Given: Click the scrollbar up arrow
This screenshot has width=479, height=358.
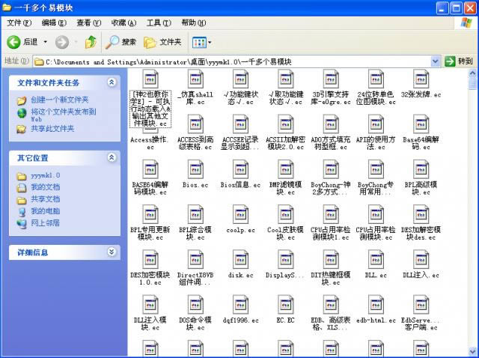Looking at the screenshot, I should (472, 73).
